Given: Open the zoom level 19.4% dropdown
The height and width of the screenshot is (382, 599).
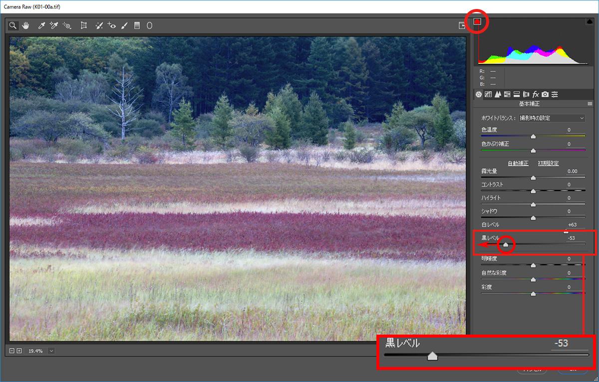Looking at the screenshot, I should (51, 351).
